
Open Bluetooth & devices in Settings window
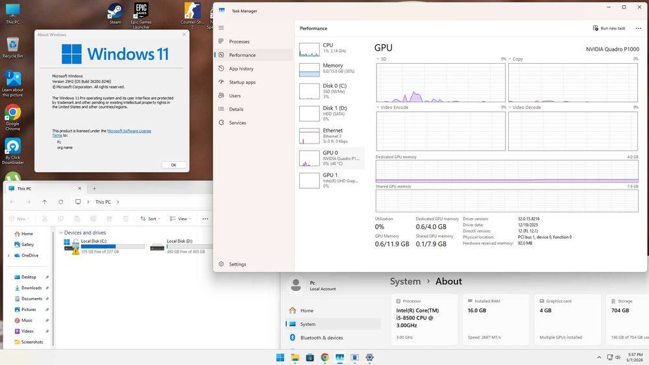(x=333, y=338)
